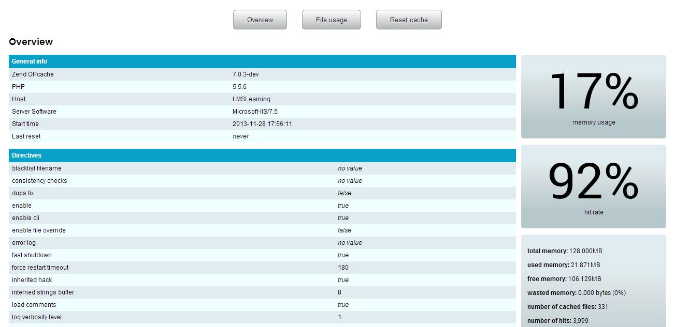
Task: Select true value for inherited hack
Action: (x=343, y=280)
